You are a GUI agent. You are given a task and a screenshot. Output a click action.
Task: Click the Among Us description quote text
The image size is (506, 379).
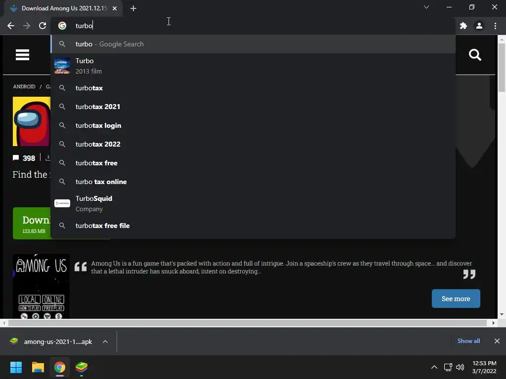pos(281,267)
